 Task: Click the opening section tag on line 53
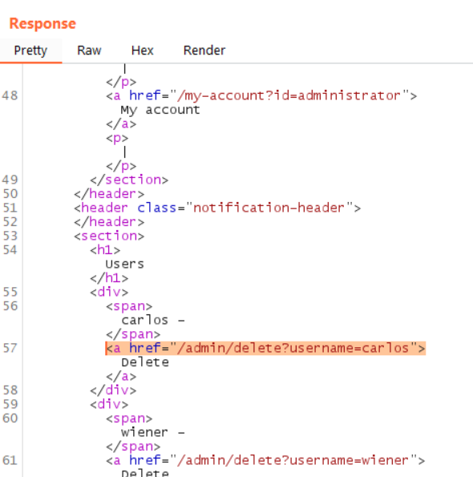tap(109, 236)
